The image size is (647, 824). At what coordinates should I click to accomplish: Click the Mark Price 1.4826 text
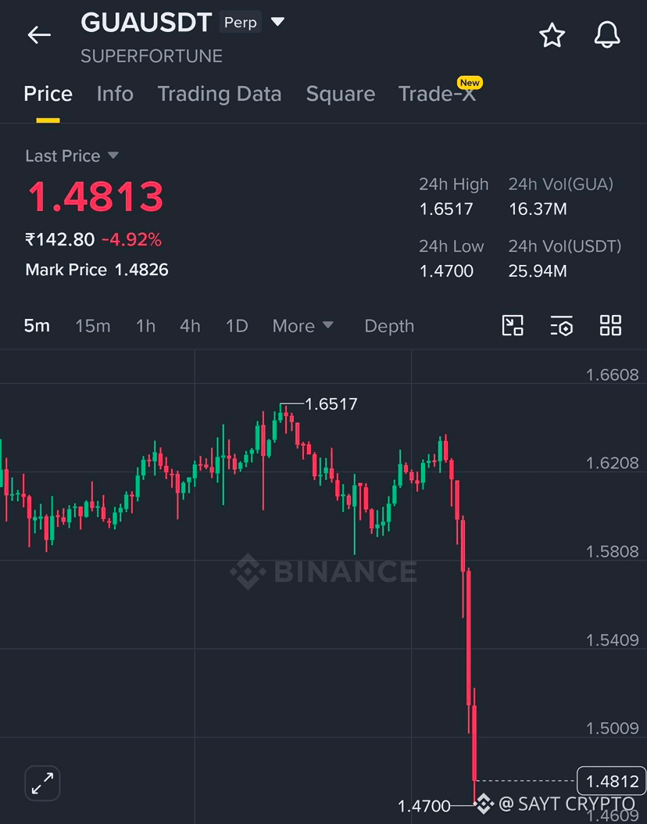[97, 270]
